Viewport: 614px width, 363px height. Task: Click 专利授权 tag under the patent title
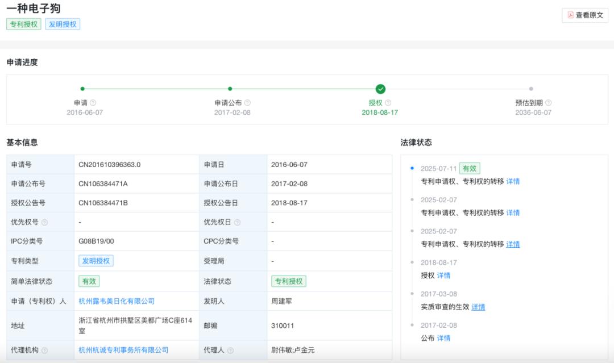(x=24, y=24)
